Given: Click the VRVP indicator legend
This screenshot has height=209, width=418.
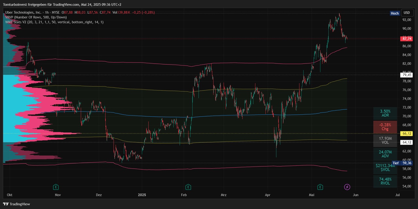Looking at the screenshot, I should [x=36, y=17].
